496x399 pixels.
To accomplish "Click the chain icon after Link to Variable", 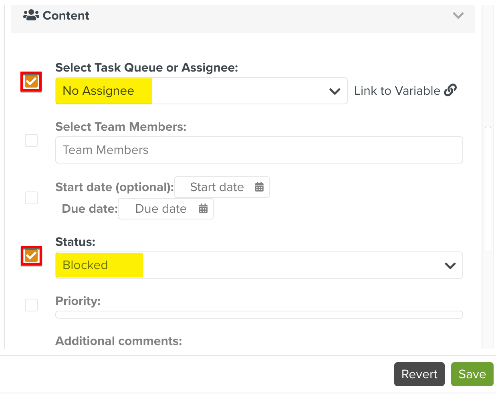I will coord(450,90).
